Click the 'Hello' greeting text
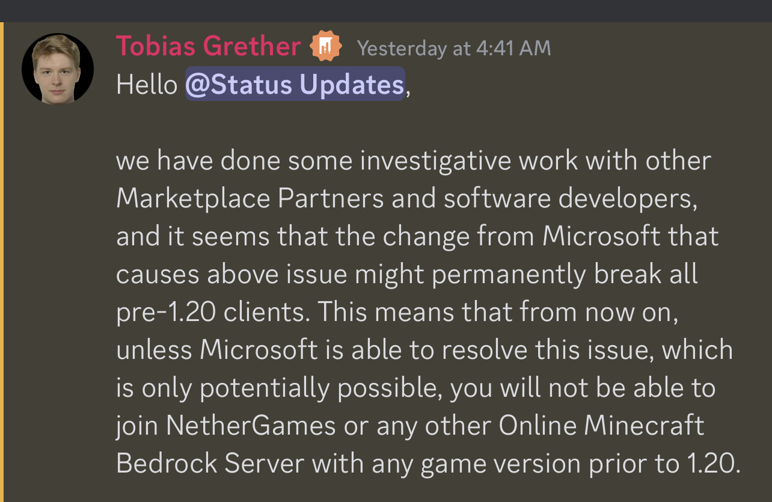Image resolution: width=772 pixels, height=502 pixels. click(x=147, y=85)
